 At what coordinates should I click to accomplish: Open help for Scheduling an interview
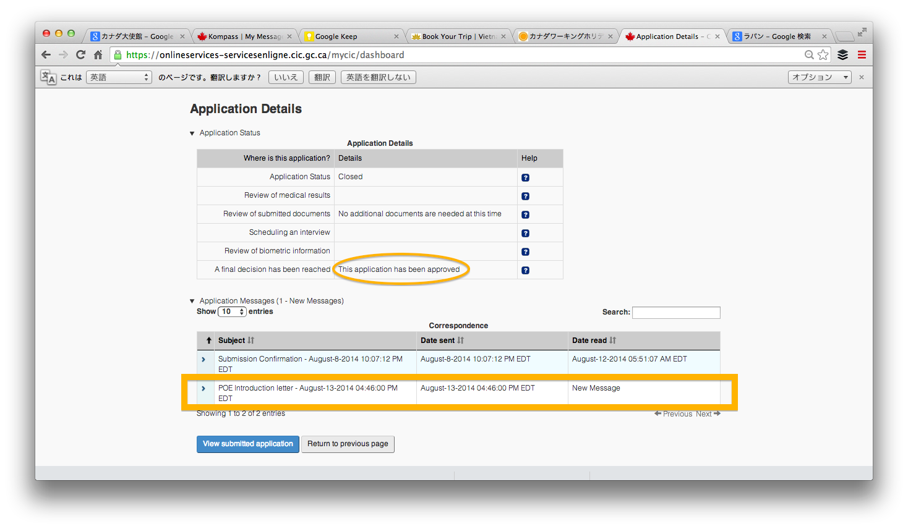(525, 233)
